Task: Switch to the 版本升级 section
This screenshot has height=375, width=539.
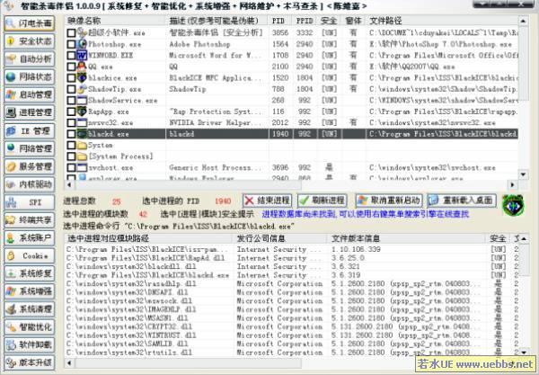Action: point(30,363)
